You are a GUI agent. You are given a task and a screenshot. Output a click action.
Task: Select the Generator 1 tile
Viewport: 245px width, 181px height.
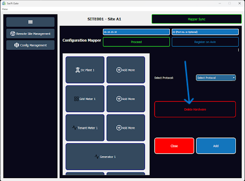(x=105, y=157)
